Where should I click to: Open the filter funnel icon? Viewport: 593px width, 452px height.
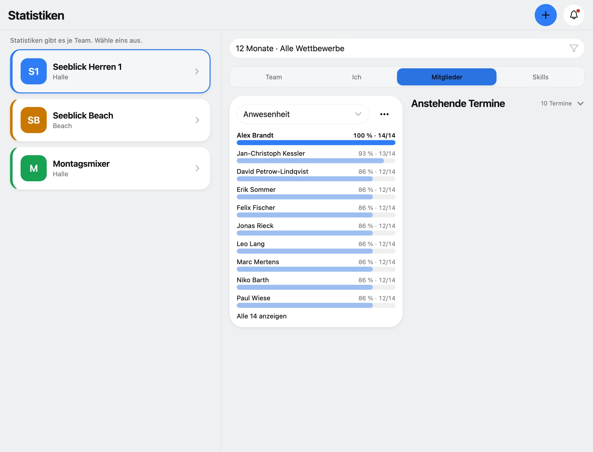(574, 48)
